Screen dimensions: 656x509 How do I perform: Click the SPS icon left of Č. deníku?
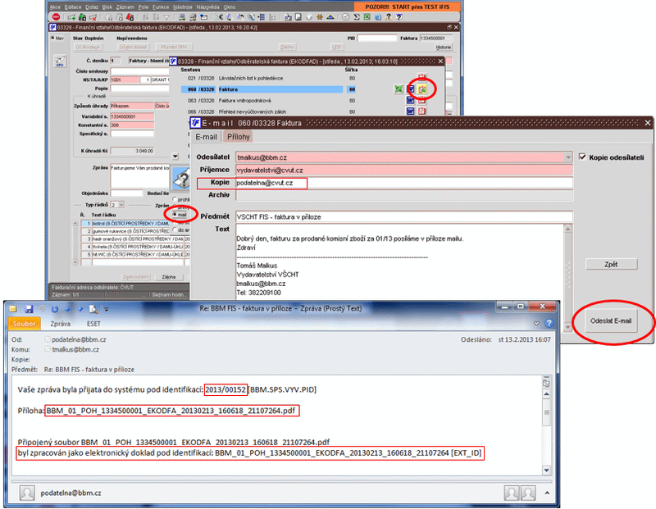(59, 62)
